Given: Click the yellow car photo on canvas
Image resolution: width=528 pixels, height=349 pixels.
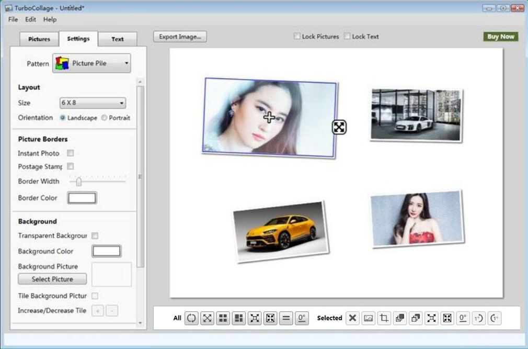Looking at the screenshot, I should coord(281,231).
